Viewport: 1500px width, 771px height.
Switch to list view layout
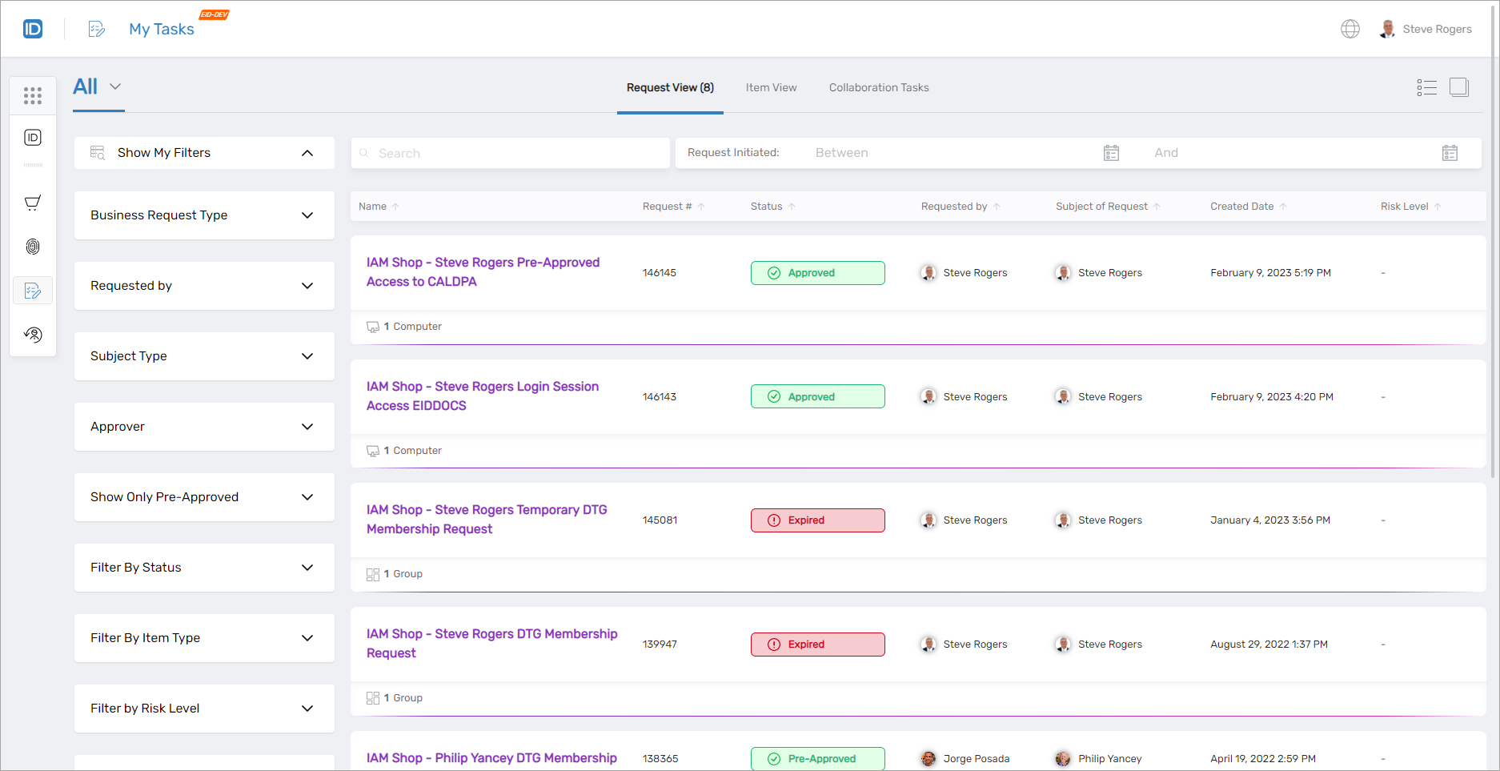point(1427,87)
